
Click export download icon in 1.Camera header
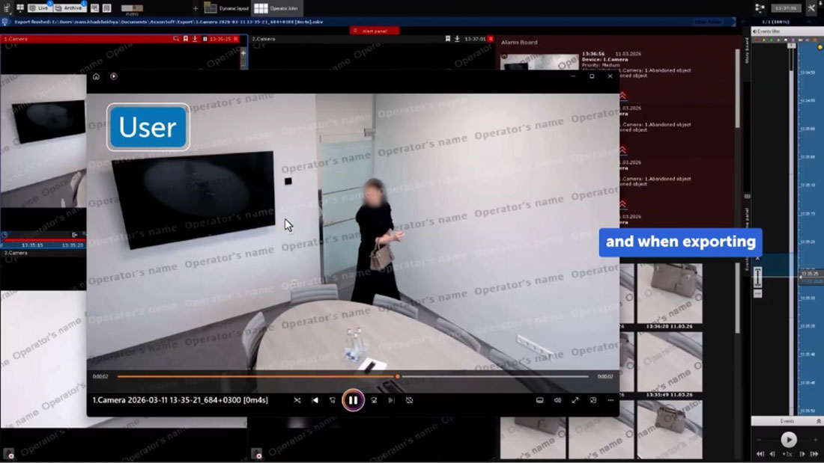195,39
